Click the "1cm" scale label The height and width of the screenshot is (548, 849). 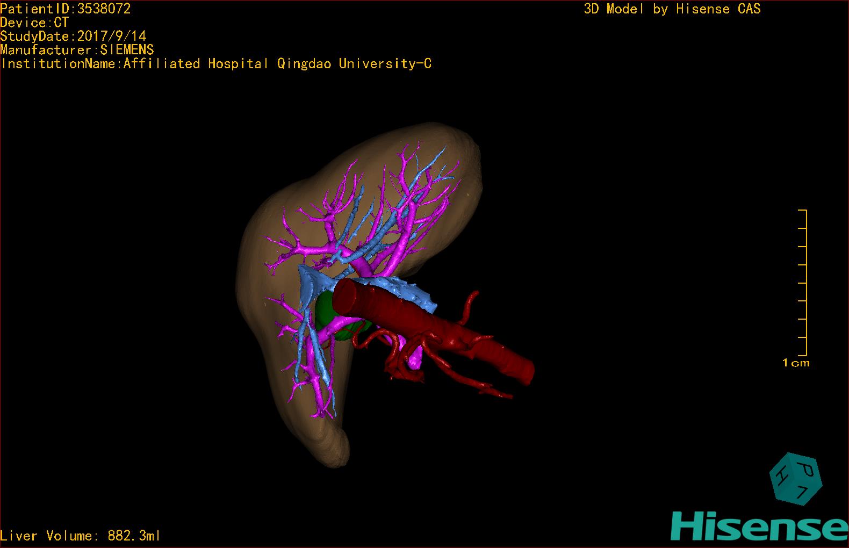(796, 363)
